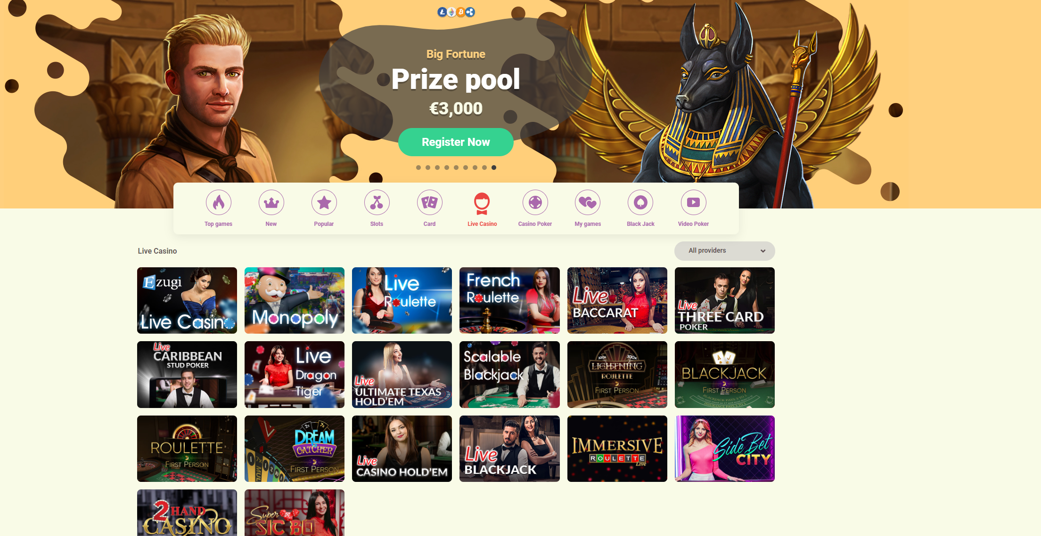Launch the Monopoly live game thumbnail
The height and width of the screenshot is (536, 1041).
(x=295, y=300)
